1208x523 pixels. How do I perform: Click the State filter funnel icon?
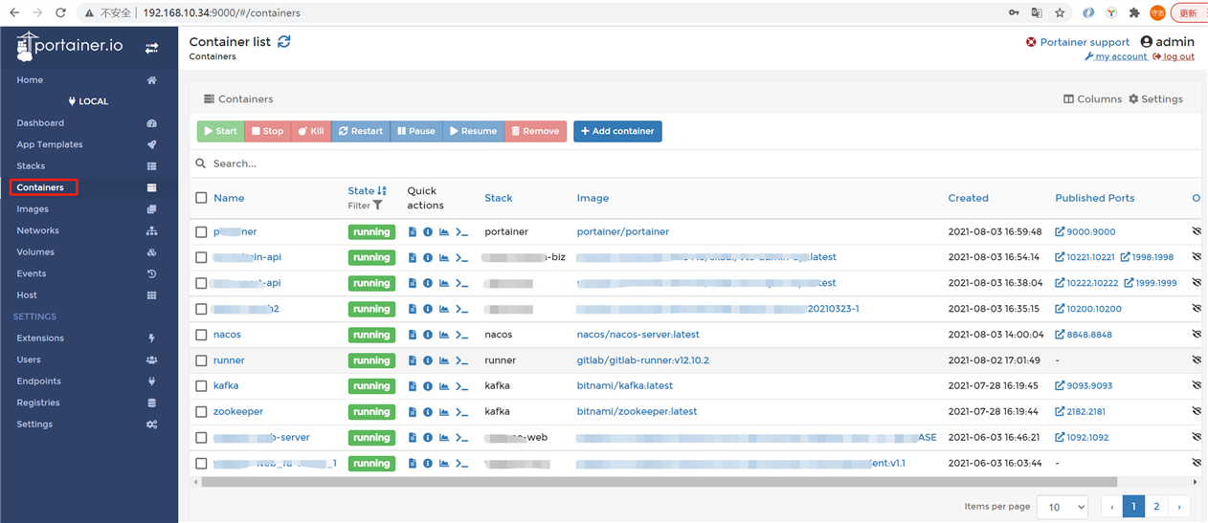pyautogui.click(x=378, y=206)
